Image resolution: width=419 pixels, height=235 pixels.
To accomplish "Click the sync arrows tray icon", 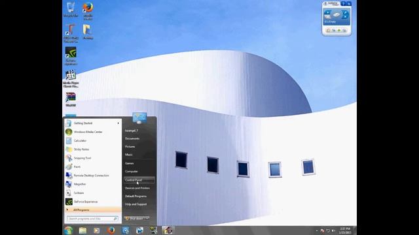I will [x=328, y=230].
